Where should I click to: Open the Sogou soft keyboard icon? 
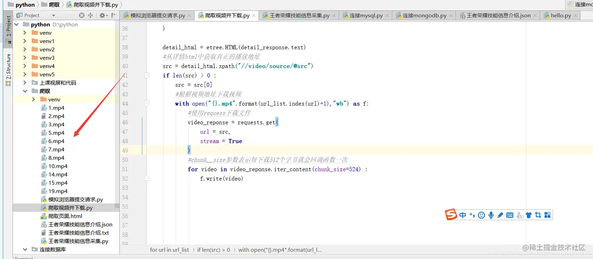(510, 215)
